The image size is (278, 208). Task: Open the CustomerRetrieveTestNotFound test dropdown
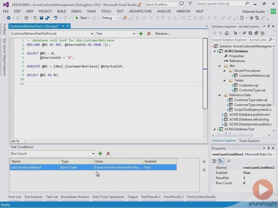coord(92,34)
